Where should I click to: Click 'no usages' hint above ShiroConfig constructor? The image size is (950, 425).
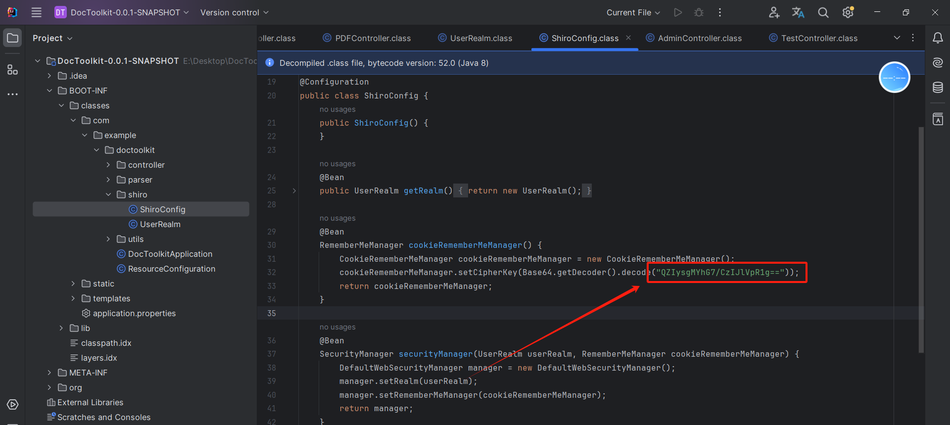(337, 109)
